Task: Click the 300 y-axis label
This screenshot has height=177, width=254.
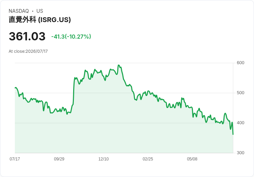Action: coord(241,153)
